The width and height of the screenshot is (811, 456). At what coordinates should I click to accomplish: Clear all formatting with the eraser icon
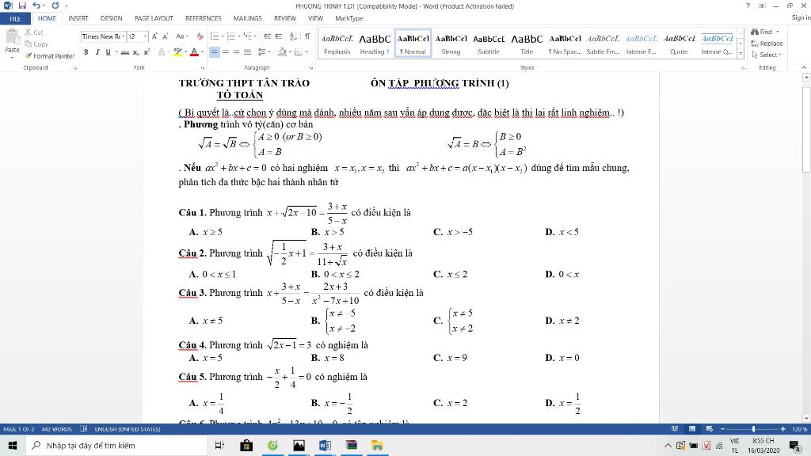[200, 36]
